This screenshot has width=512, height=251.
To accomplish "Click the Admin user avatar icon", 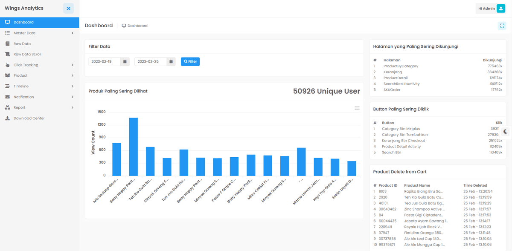I will tap(501, 9).
